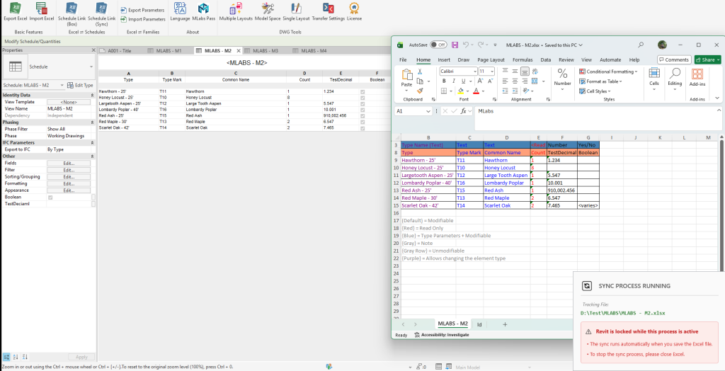Image resolution: width=725 pixels, height=371 pixels.
Task: Click the View Template <None> button
Action: coord(69,102)
